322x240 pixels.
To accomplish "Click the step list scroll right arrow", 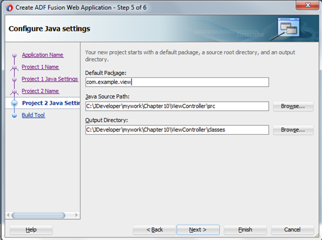I will point(76,215).
